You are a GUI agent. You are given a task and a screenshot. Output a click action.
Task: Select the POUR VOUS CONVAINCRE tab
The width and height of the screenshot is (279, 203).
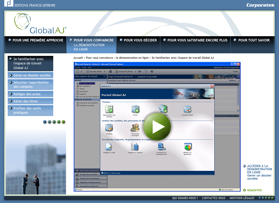coord(91,44)
